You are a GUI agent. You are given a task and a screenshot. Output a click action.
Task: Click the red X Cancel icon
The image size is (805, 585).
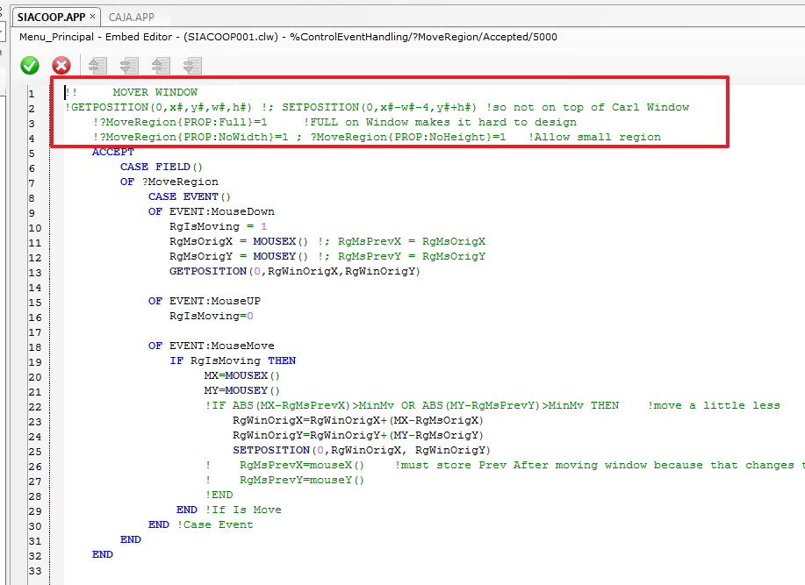pyautogui.click(x=61, y=66)
